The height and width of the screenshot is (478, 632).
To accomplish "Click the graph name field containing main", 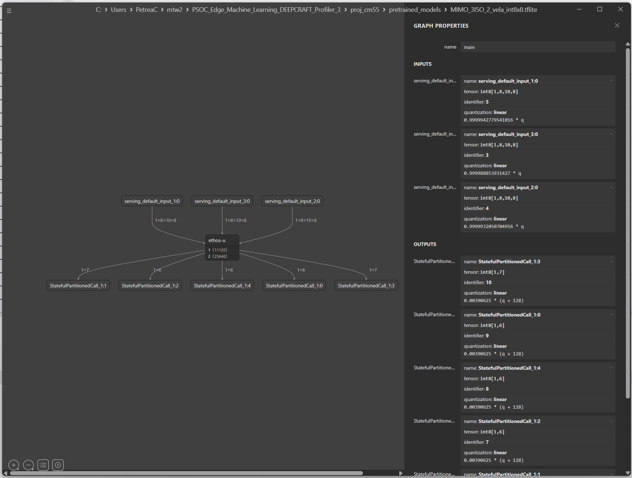I will coord(538,47).
